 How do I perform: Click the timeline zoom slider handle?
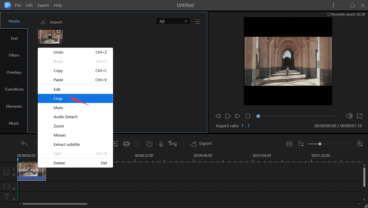(320, 144)
